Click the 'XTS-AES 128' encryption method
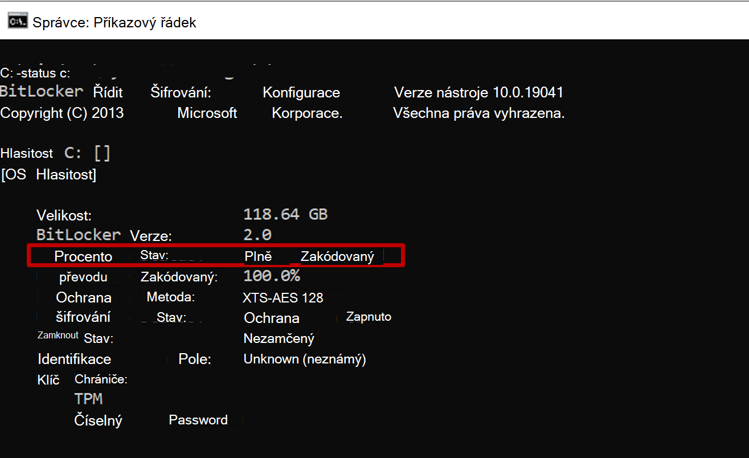 (283, 298)
